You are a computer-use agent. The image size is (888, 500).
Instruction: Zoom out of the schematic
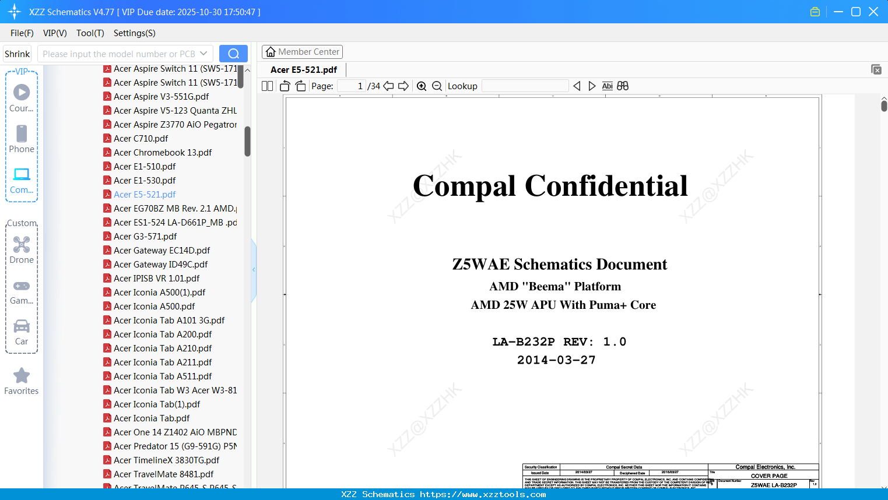[437, 86]
